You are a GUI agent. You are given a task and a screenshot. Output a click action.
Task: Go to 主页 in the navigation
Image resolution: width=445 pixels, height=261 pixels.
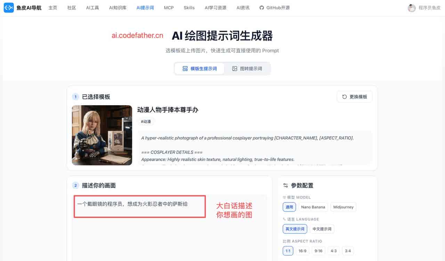(x=53, y=8)
